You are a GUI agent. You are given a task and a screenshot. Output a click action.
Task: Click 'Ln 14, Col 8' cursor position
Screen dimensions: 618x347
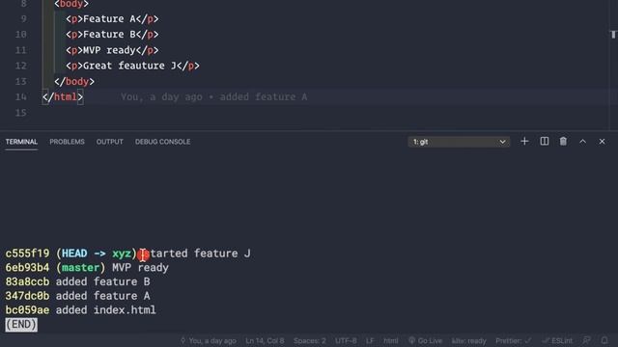click(265, 340)
